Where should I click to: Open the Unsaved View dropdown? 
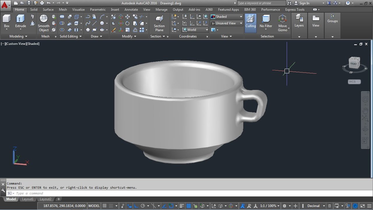[226, 23]
